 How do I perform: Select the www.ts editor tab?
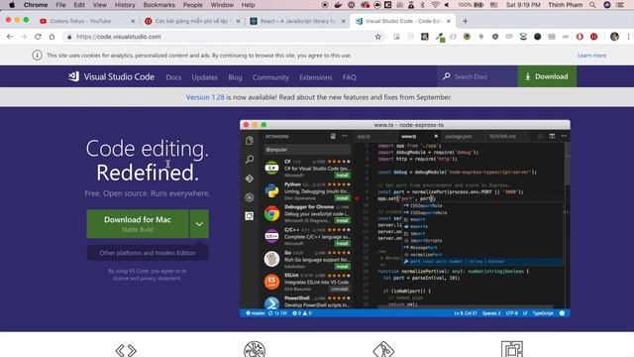pyautogui.click(x=409, y=137)
